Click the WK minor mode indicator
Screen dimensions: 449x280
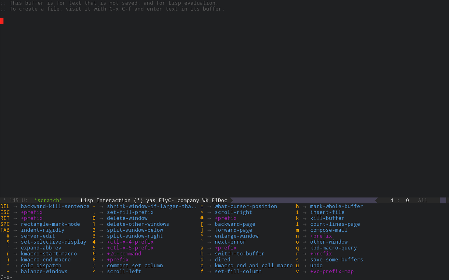[205, 200]
